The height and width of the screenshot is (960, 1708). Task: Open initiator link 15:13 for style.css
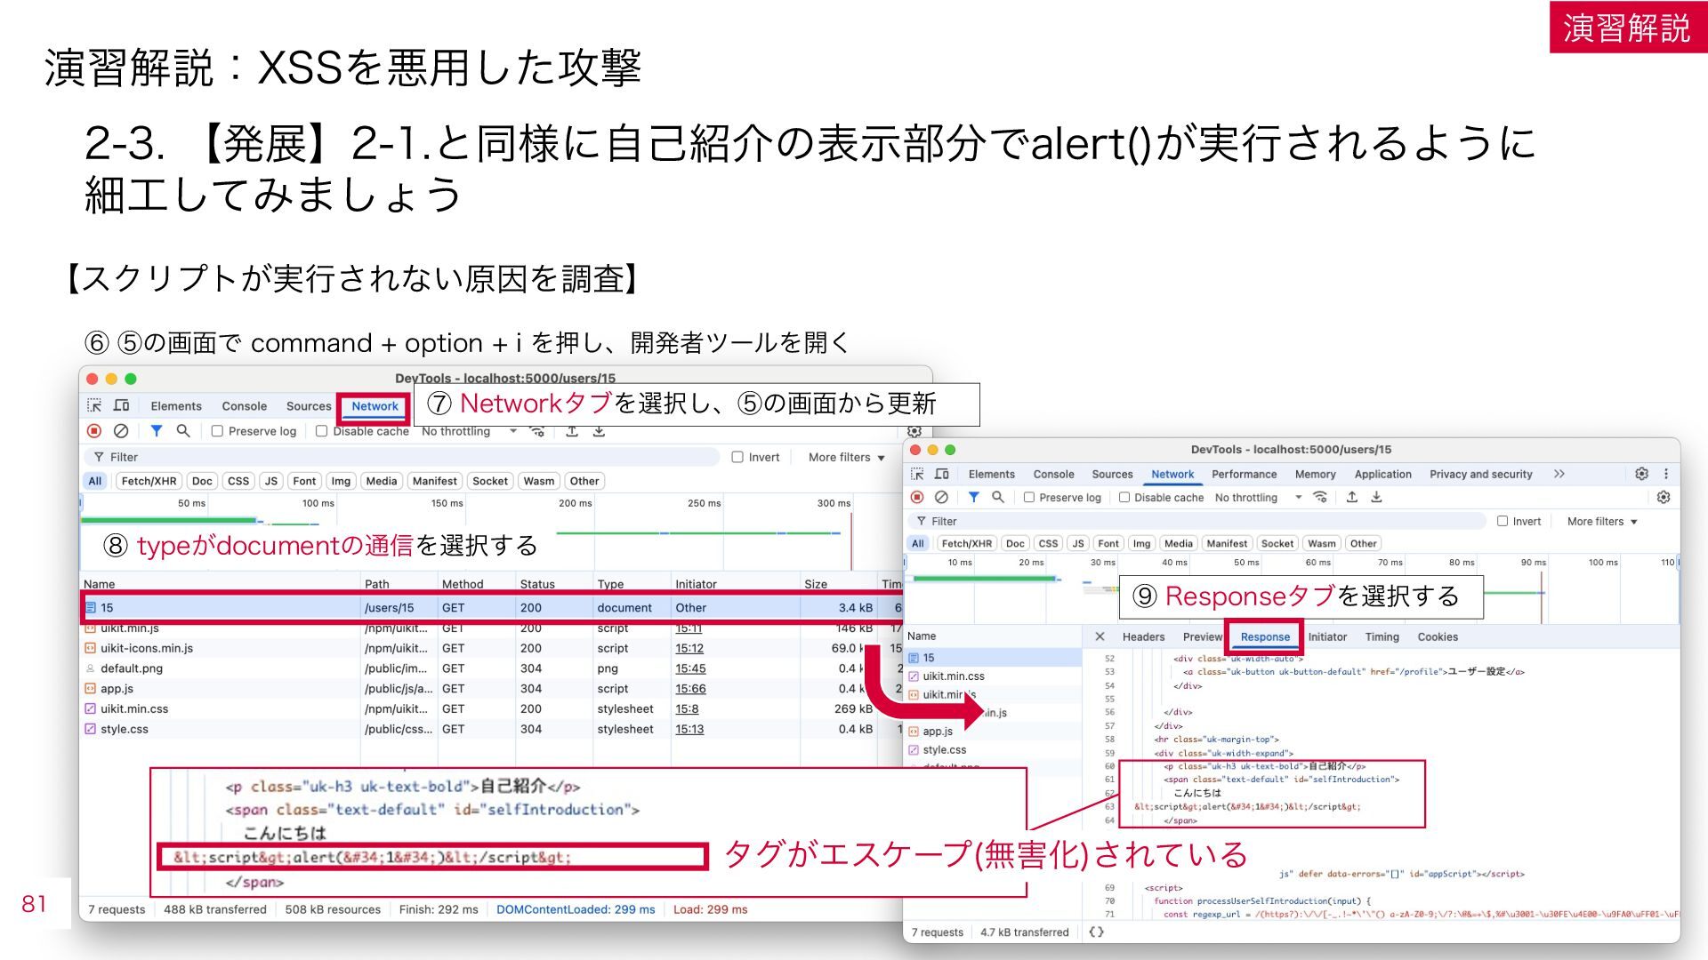click(x=689, y=730)
